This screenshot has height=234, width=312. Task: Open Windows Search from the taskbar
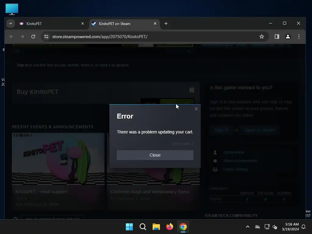coord(143,227)
